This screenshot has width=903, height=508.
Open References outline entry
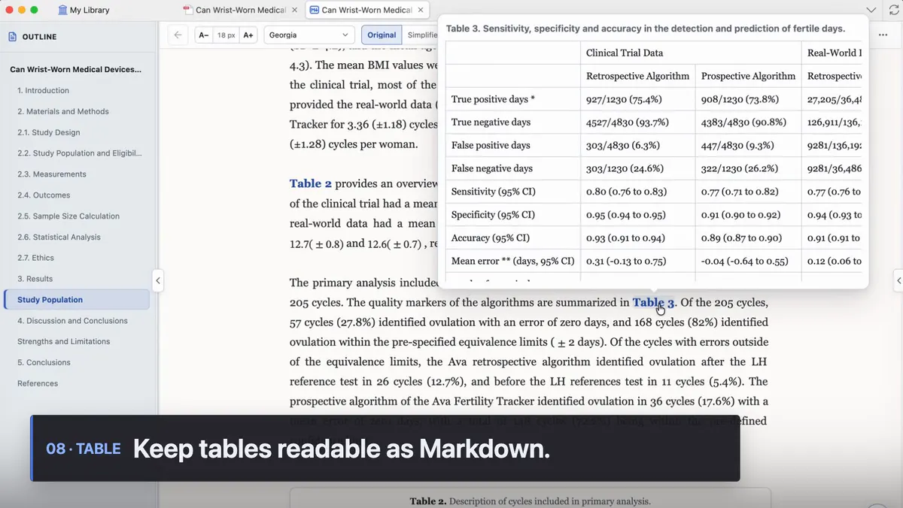[38, 383]
